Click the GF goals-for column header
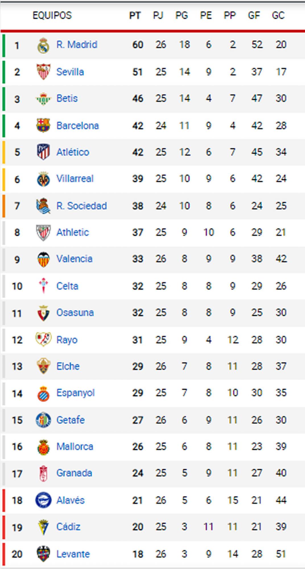 pos(254,15)
